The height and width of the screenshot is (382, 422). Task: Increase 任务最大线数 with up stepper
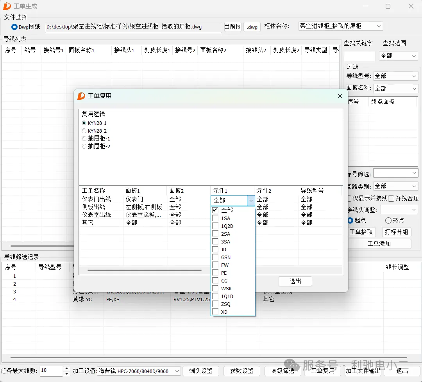67,368
